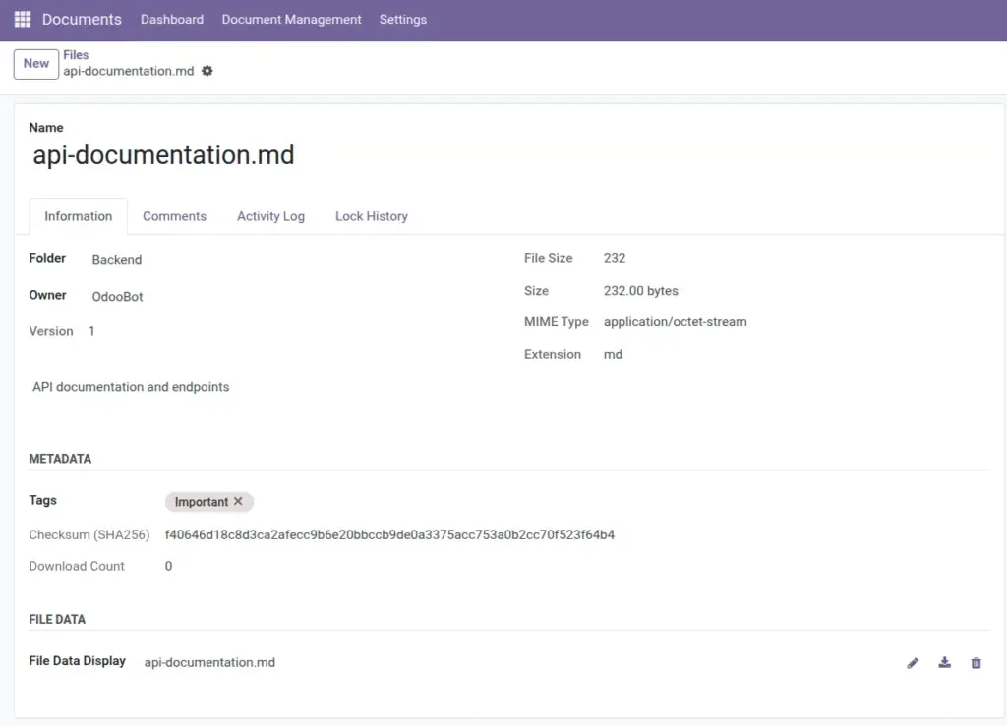Switch to the Lock History tab
The width and height of the screenshot is (1007, 726).
[371, 216]
